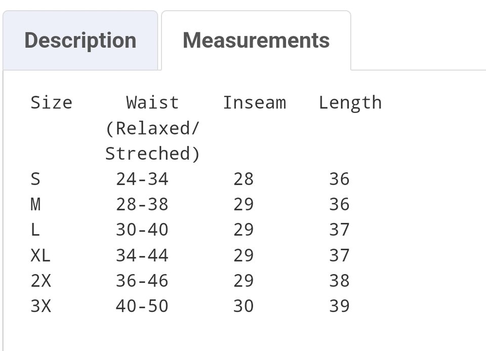Click the Length column header

pyautogui.click(x=350, y=103)
